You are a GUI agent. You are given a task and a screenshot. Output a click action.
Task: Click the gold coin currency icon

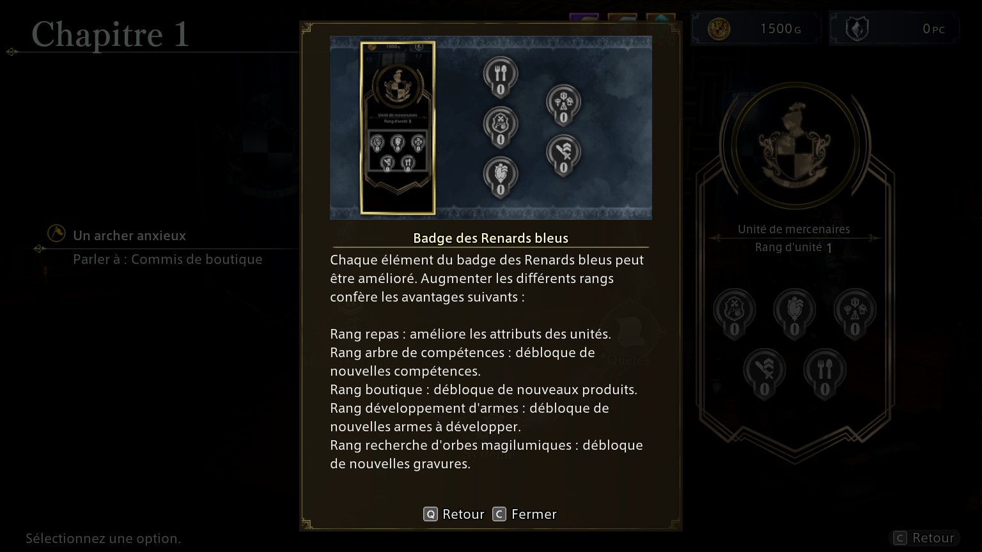pos(719,29)
